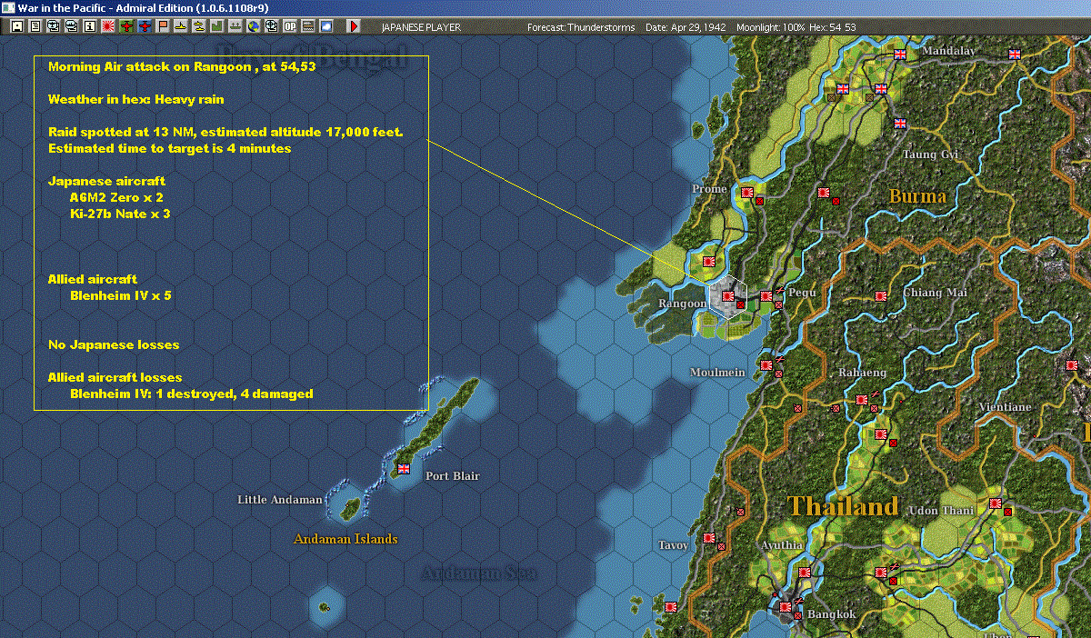Click the Rangoon city label
Image resolution: width=1091 pixels, height=638 pixels.
pos(682,304)
